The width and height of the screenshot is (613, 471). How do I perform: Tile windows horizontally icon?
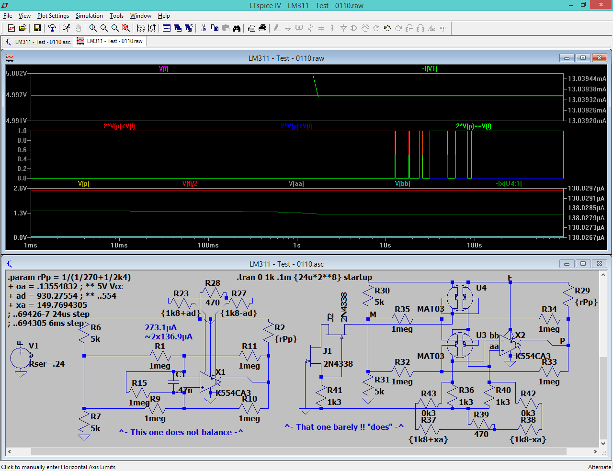tap(167, 28)
